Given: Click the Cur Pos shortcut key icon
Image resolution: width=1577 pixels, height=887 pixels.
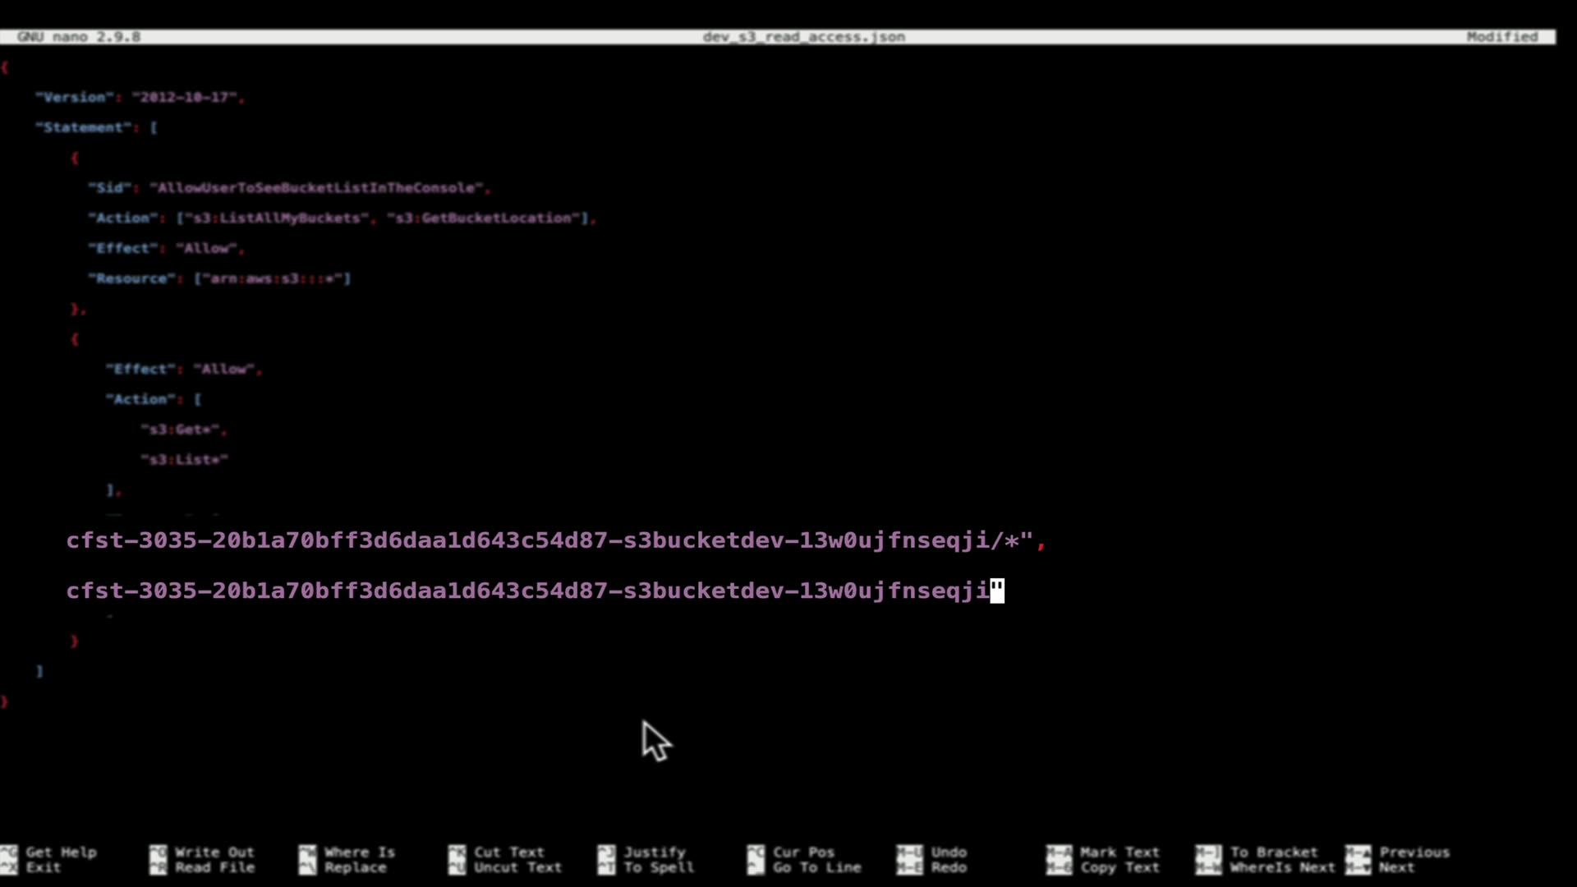Looking at the screenshot, I should [756, 853].
